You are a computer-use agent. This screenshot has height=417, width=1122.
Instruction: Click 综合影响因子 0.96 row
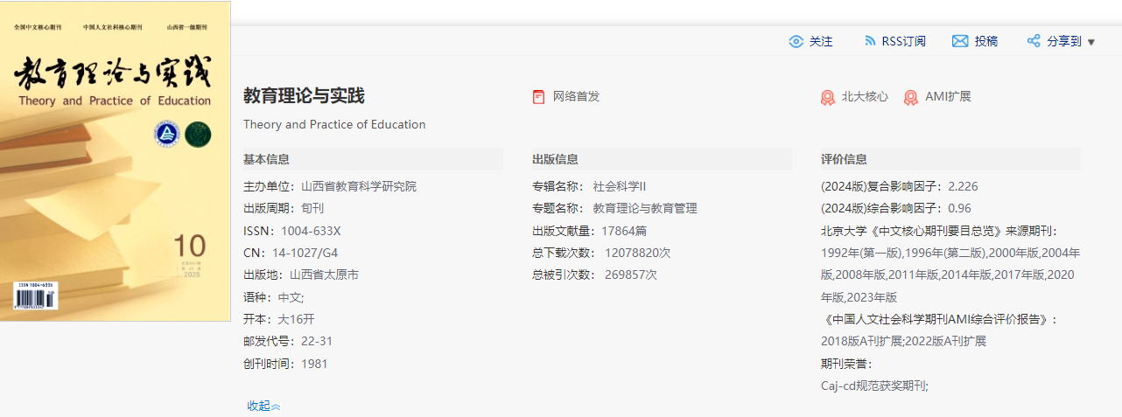896,208
